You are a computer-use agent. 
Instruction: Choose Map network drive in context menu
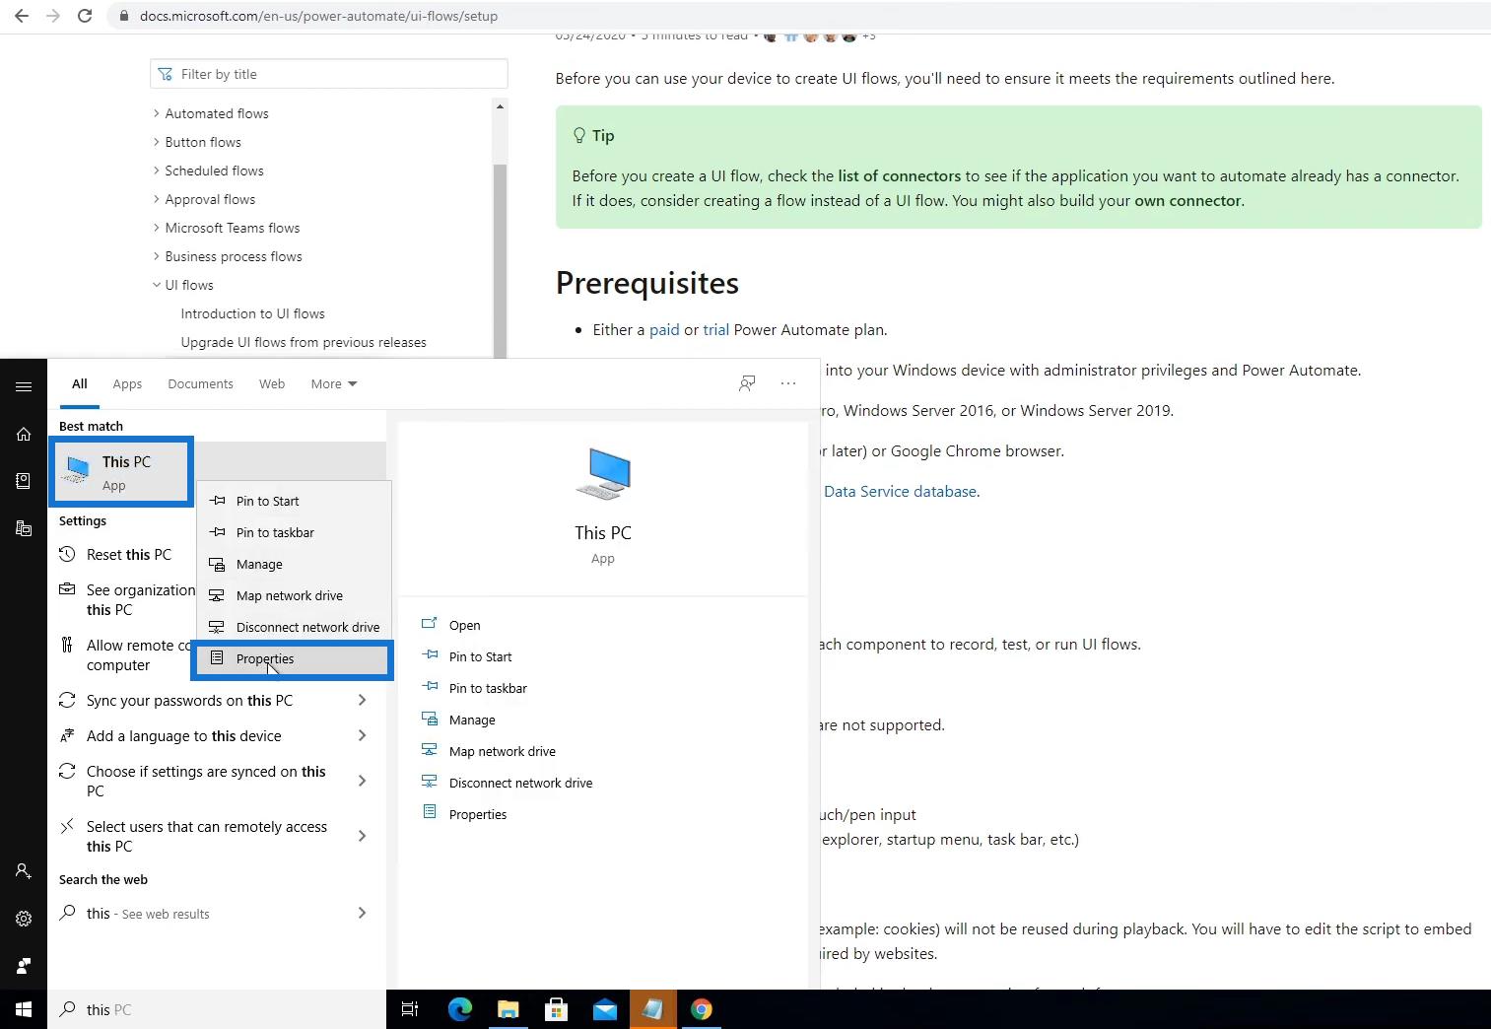(293, 595)
